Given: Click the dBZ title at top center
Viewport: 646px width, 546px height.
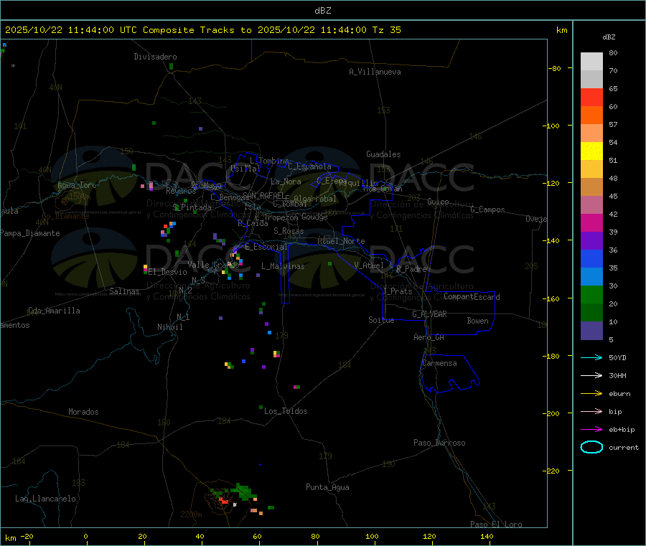Looking at the screenshot, I should click(322, 11).
